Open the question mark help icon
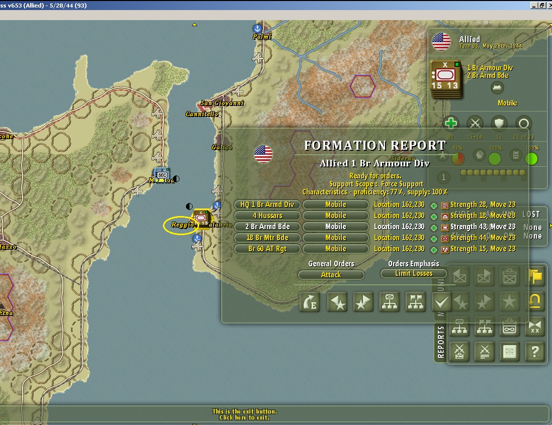This screenshot has width=552, height=425. click(535, 352)
